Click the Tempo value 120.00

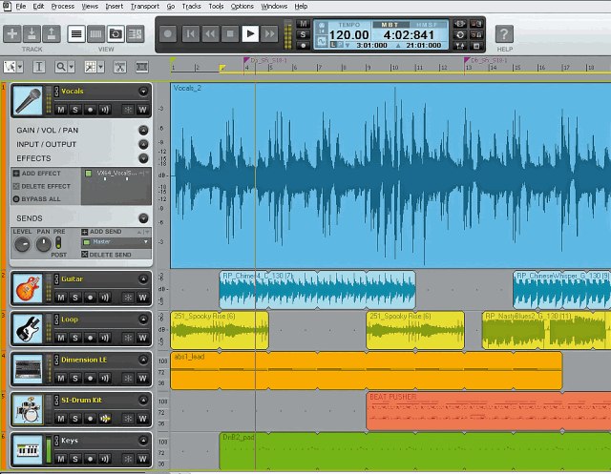point(349,35)
